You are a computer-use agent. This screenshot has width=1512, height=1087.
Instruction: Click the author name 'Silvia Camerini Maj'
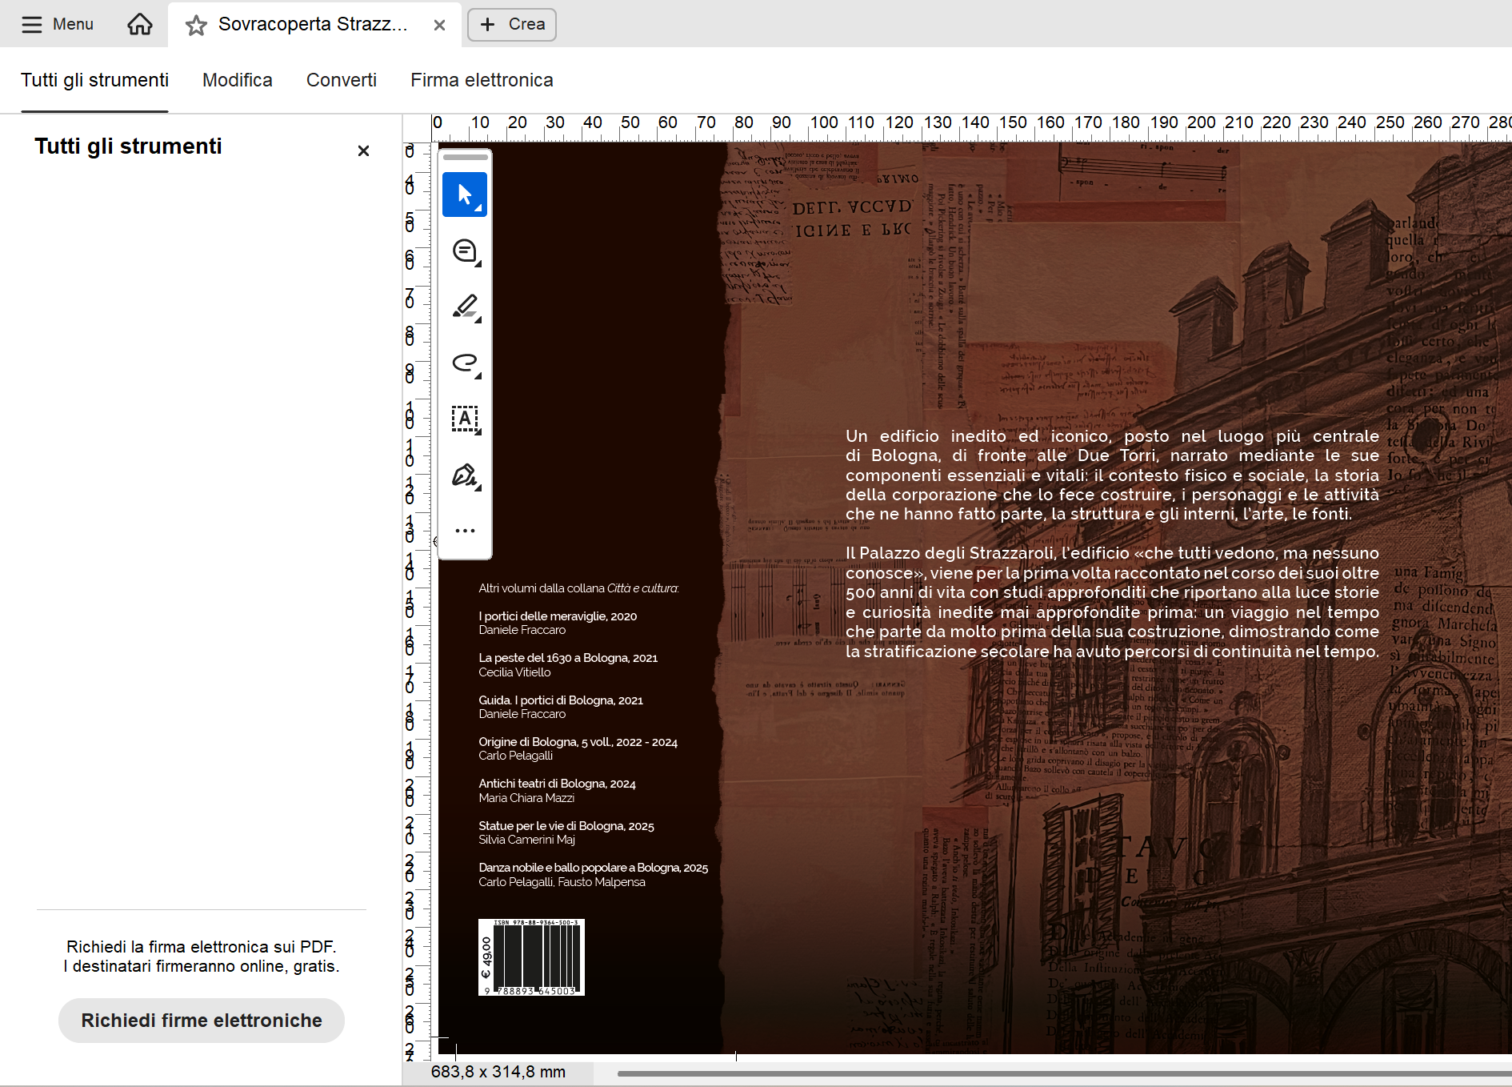pyautogui.click(x=526, y=840)
